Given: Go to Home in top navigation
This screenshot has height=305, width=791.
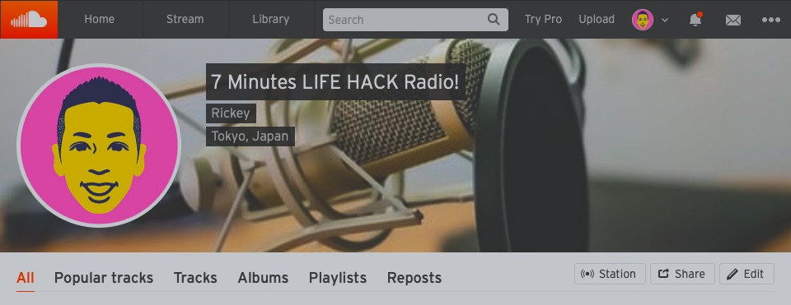Looking at the screenshot, I should 100,19.
